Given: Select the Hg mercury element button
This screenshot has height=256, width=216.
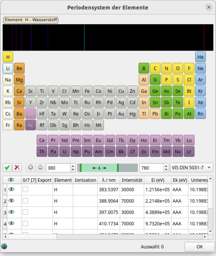Looking at the screenshot, I should pyautogui.click(x=132, y=114).
